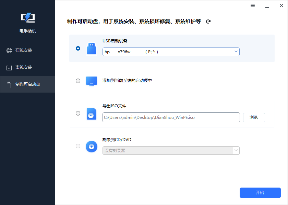288x205 pixels.
Task: Click the ISO file disc icon
Action: 91,113
